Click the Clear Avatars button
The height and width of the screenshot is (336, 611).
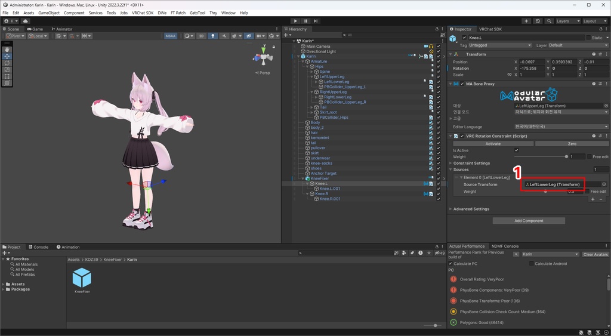[595, 254]
